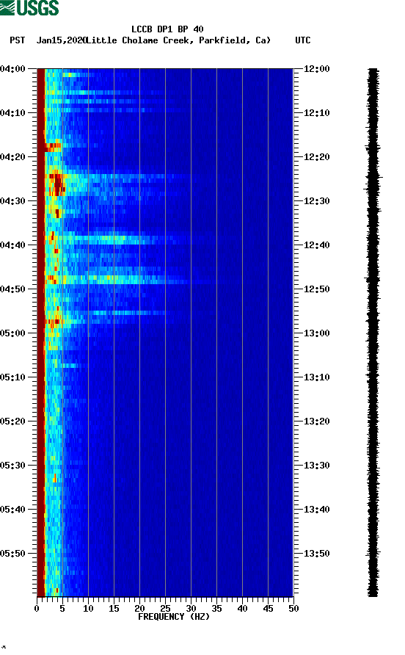This screenshot has width=405, height=655.
Task: Click the '20' frequency axis label
Action: pos(139,609)
